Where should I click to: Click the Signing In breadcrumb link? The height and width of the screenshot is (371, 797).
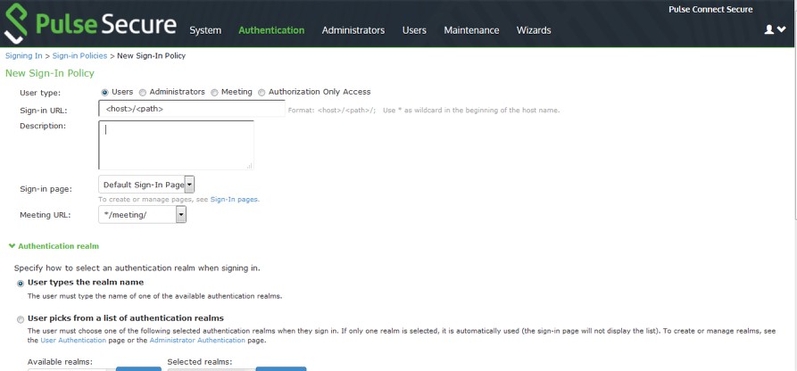[x=24, y=56]
